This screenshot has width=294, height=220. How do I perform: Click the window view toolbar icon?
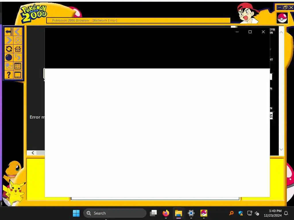[x=18, y=75]
